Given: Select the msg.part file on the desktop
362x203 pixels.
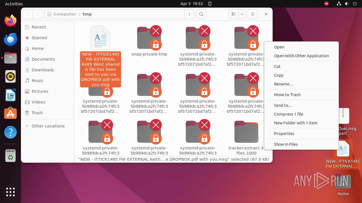Looking at the screenshot, I should click(x=344, y=122).
